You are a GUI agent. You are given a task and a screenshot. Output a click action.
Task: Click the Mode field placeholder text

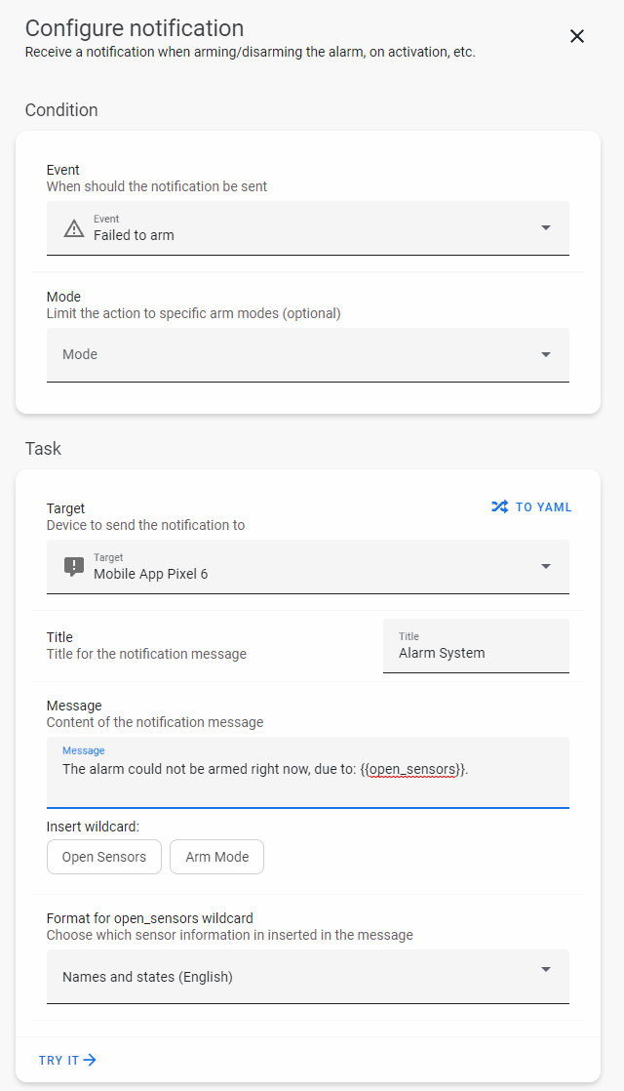pos(80,354)
